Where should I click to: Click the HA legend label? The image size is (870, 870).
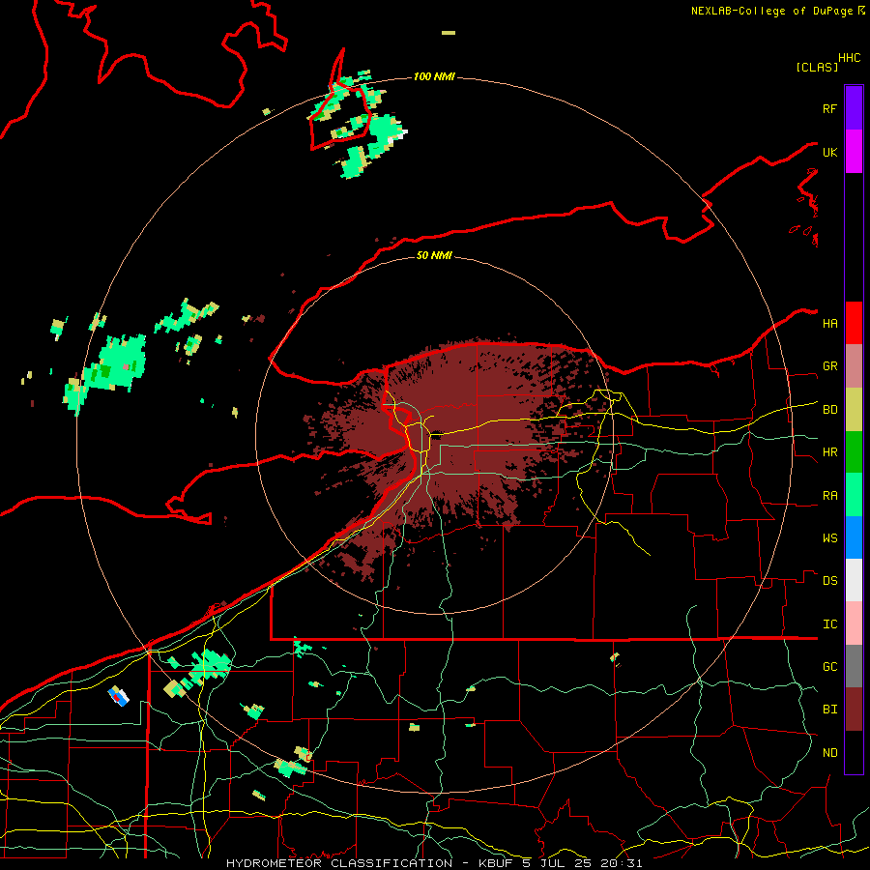pos(829,324)
